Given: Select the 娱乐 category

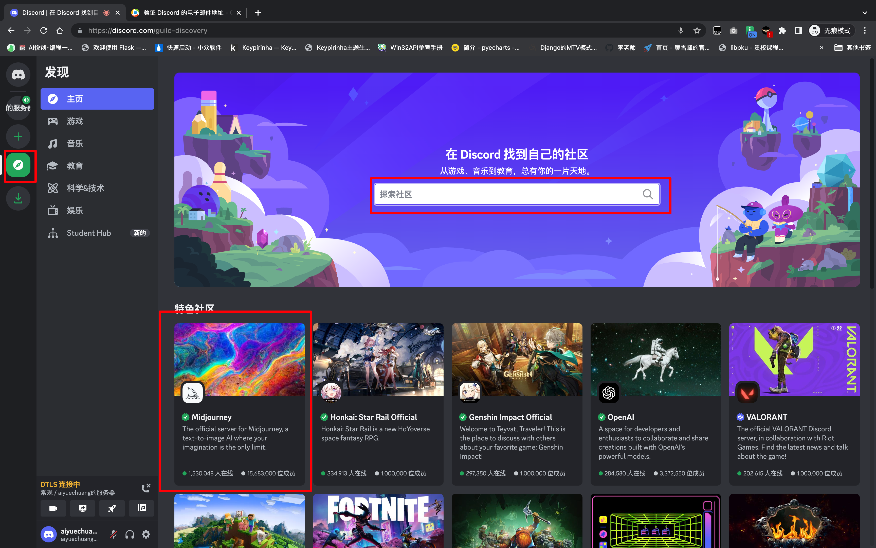Looking at the screenshot, I should [x=97, y=211].
